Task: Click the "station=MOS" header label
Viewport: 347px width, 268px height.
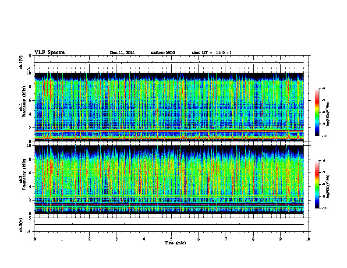Action: 163,53
